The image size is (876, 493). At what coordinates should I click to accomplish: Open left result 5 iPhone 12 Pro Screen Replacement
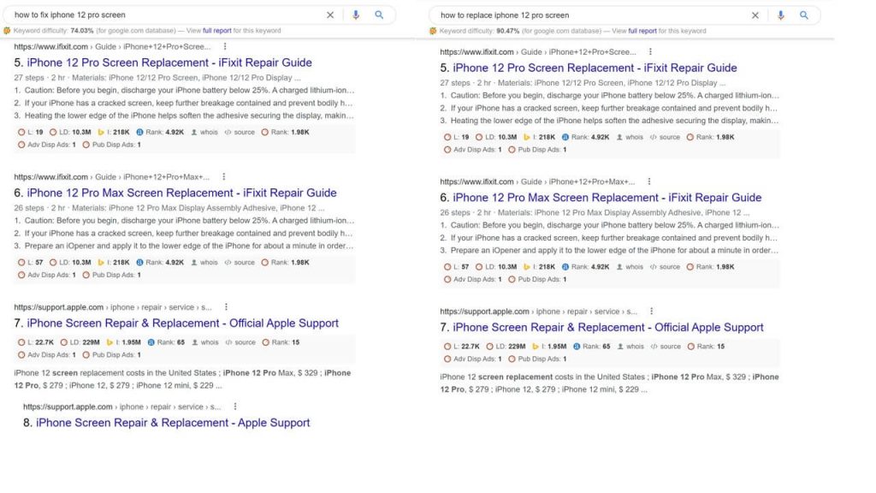(169, 62)
